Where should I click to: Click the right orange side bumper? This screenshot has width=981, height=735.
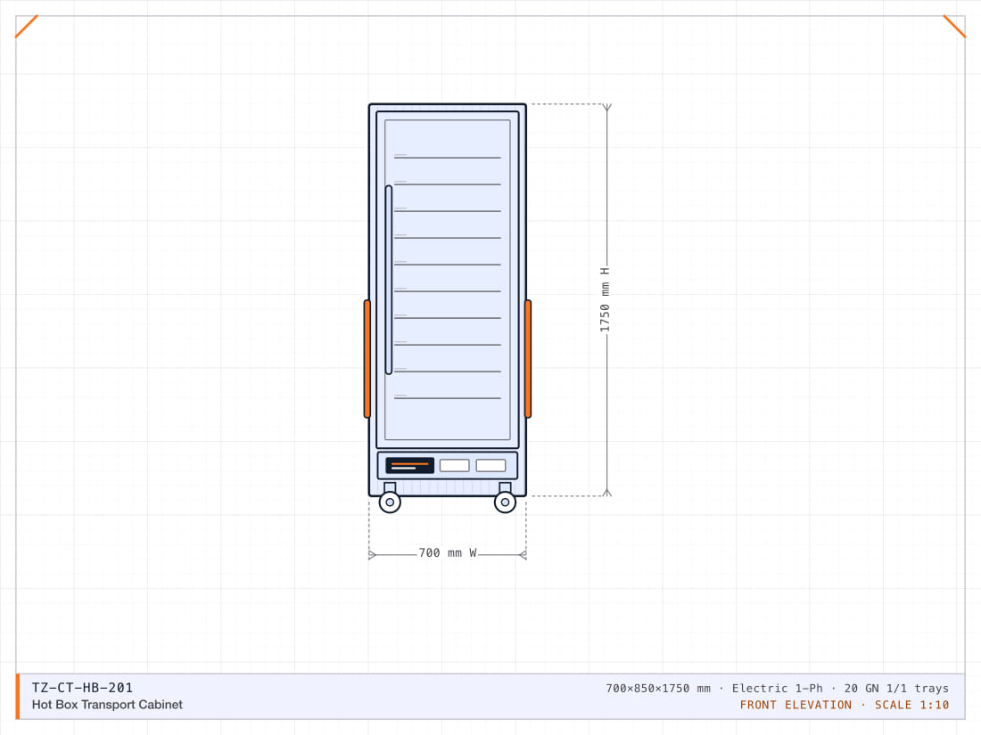pyautogui.click(x=528, y=359)
